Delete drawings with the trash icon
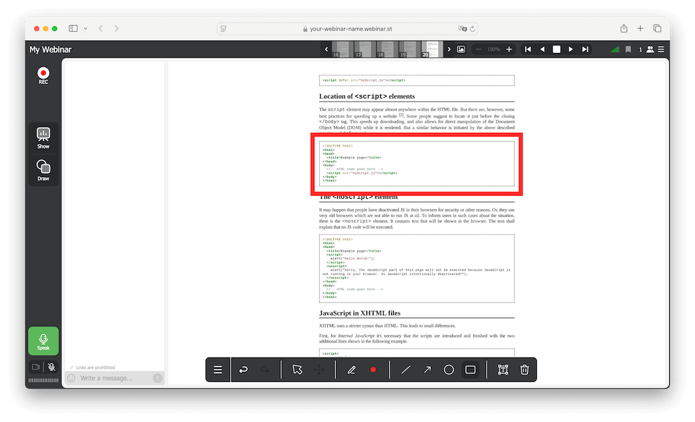Screen dimensions: 695x422 pyautogui.click(x=525, y=370)
